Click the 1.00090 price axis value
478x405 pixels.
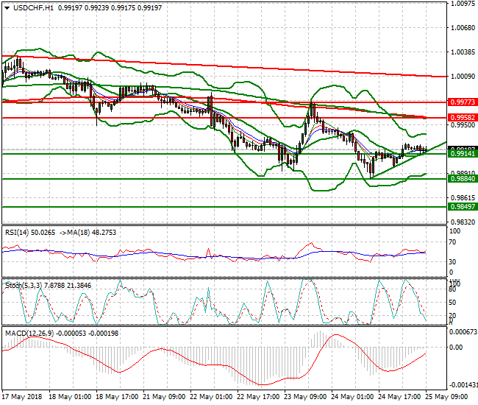463,77
